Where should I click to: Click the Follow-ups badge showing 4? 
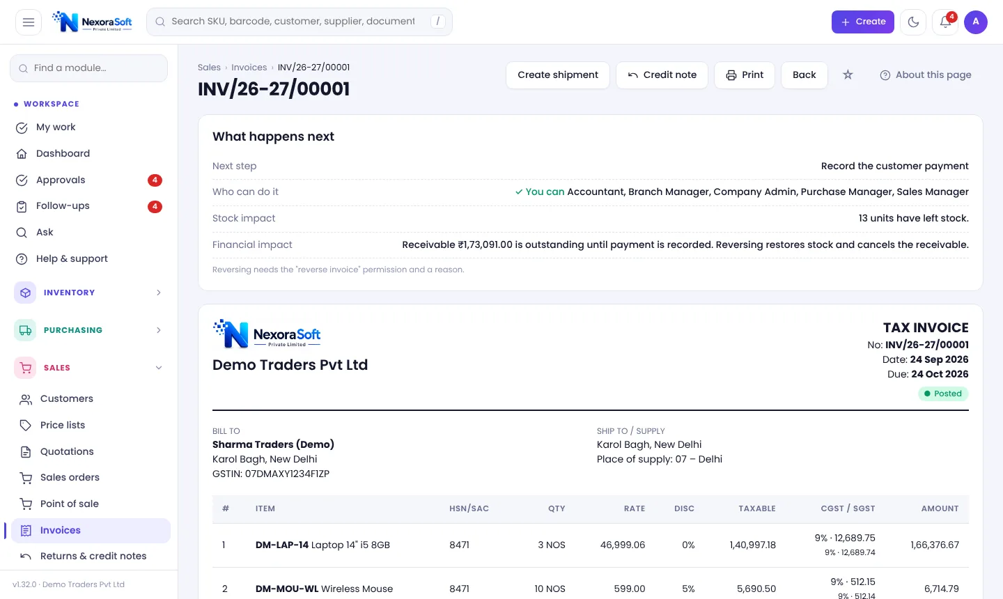(155, 207)
